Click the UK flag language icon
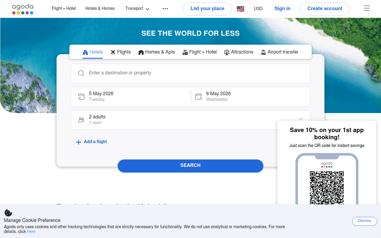 (x=240, y=9)
